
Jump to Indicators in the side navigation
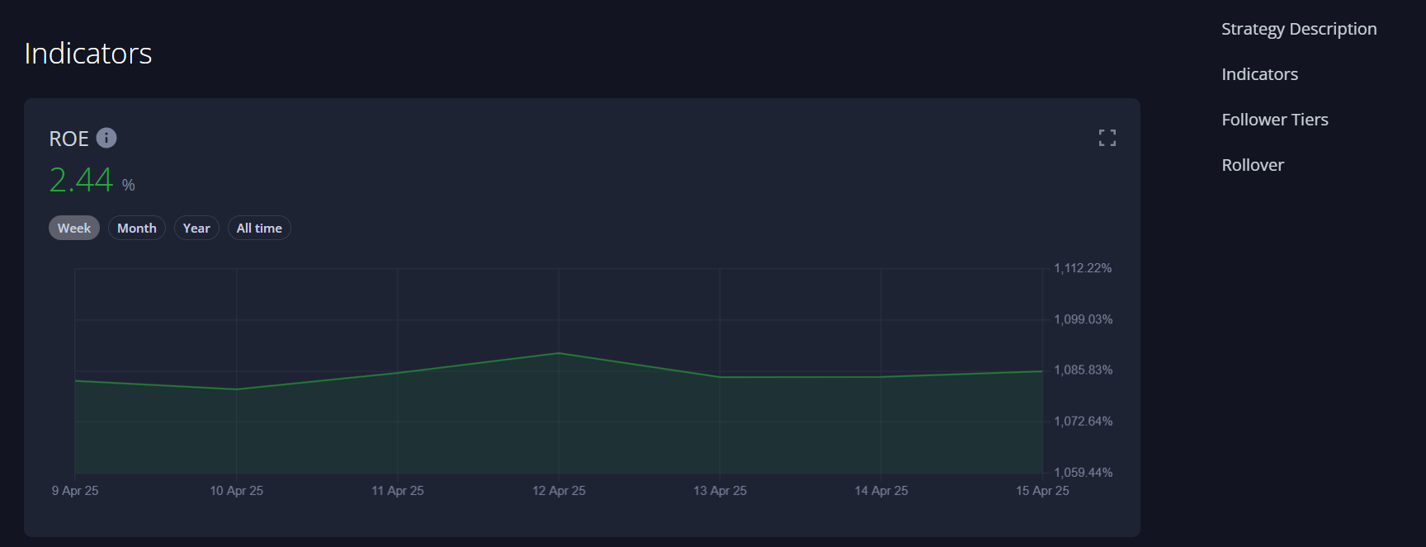point(1259,74)
